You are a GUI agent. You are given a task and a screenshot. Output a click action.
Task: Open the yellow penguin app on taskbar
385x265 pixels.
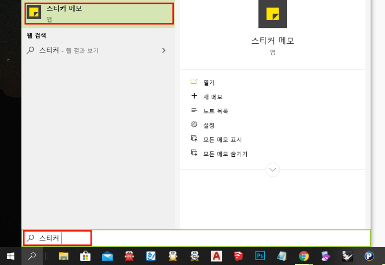point(173,256)
